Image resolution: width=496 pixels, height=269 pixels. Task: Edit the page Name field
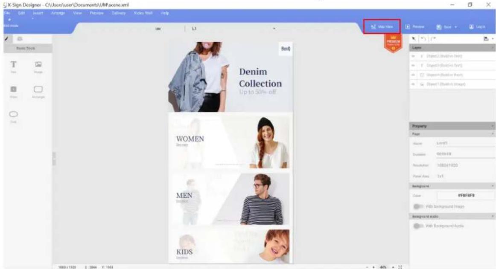465,143
